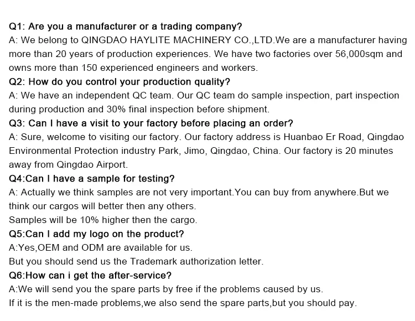Click the cargos better than others line

(x=102, y=206)
